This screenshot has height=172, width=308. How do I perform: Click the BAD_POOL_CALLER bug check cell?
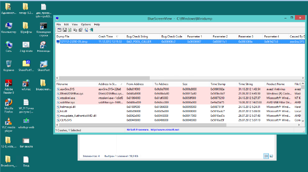click(139, 41)
